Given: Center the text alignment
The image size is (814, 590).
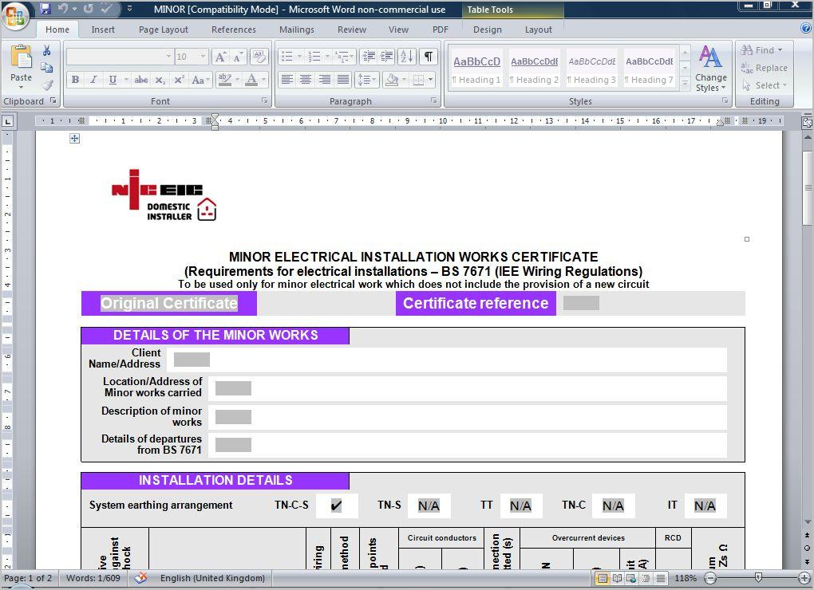Looking at the screenshot, I should 305,80.
